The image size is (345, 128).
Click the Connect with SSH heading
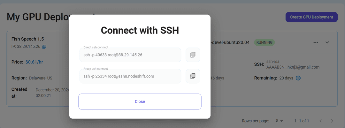[x=140, y=30]
